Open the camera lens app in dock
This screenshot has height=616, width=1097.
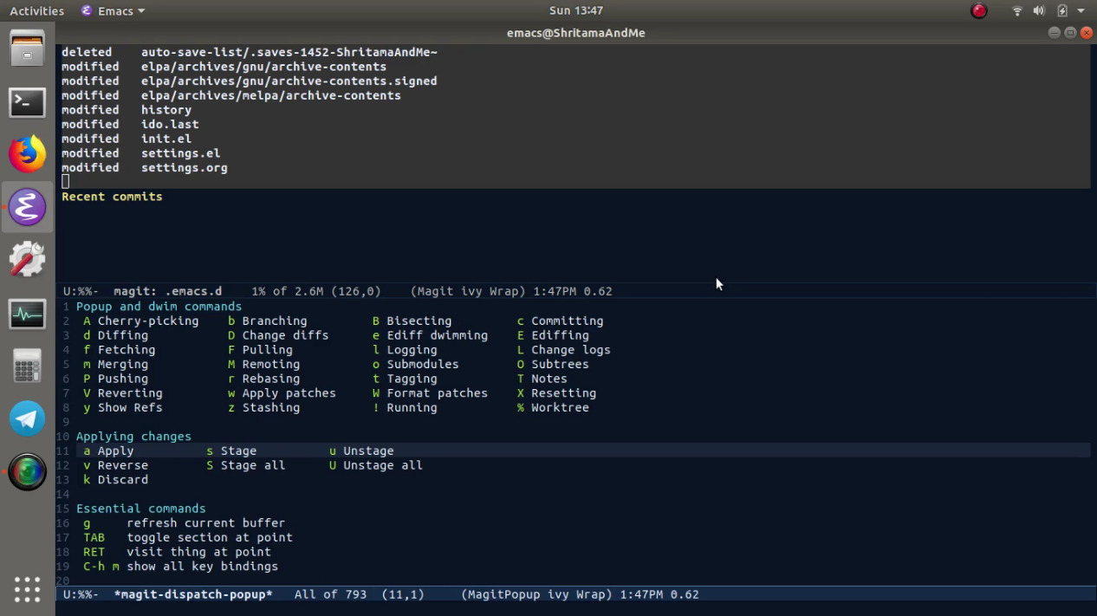point(27,472)
